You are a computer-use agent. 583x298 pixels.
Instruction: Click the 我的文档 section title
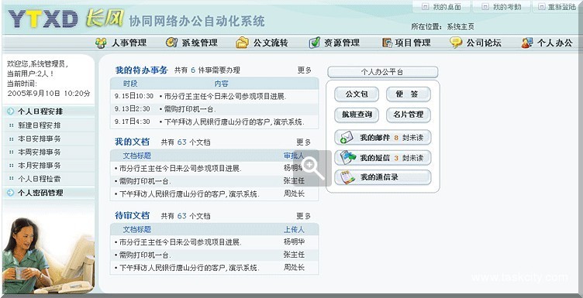click(132, 142)
